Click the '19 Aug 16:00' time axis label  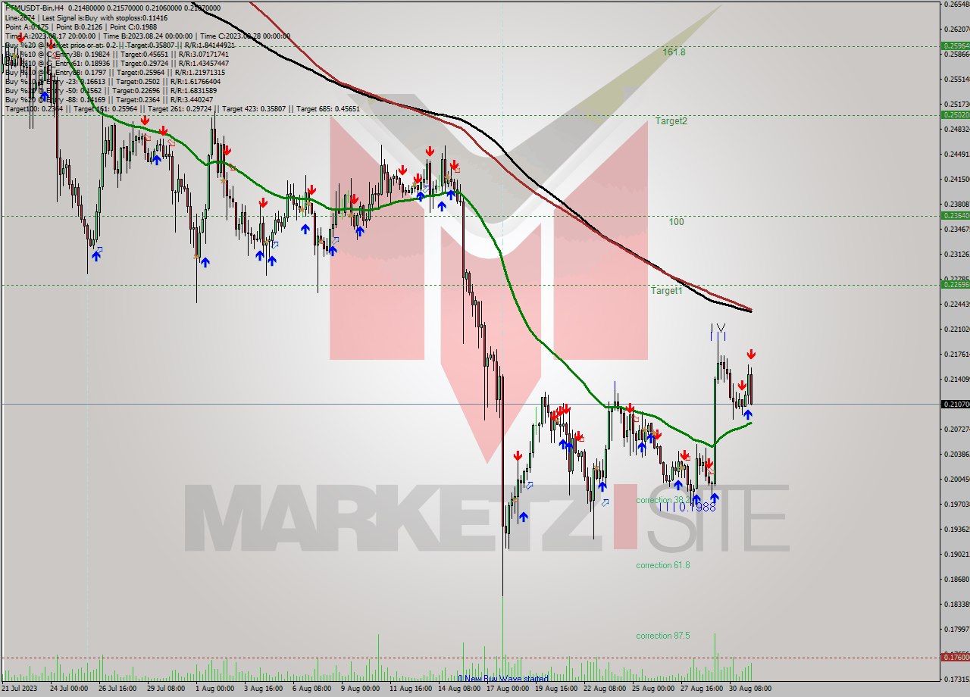point(555,689)
